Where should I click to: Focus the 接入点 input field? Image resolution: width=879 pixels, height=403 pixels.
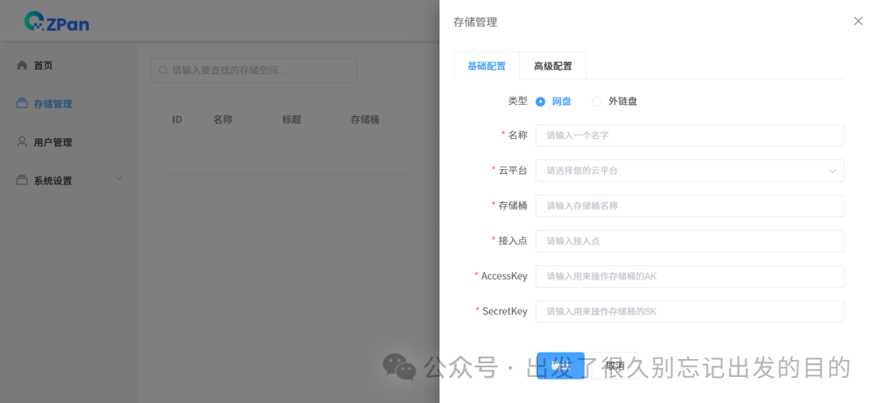click(x=689, y=241)
